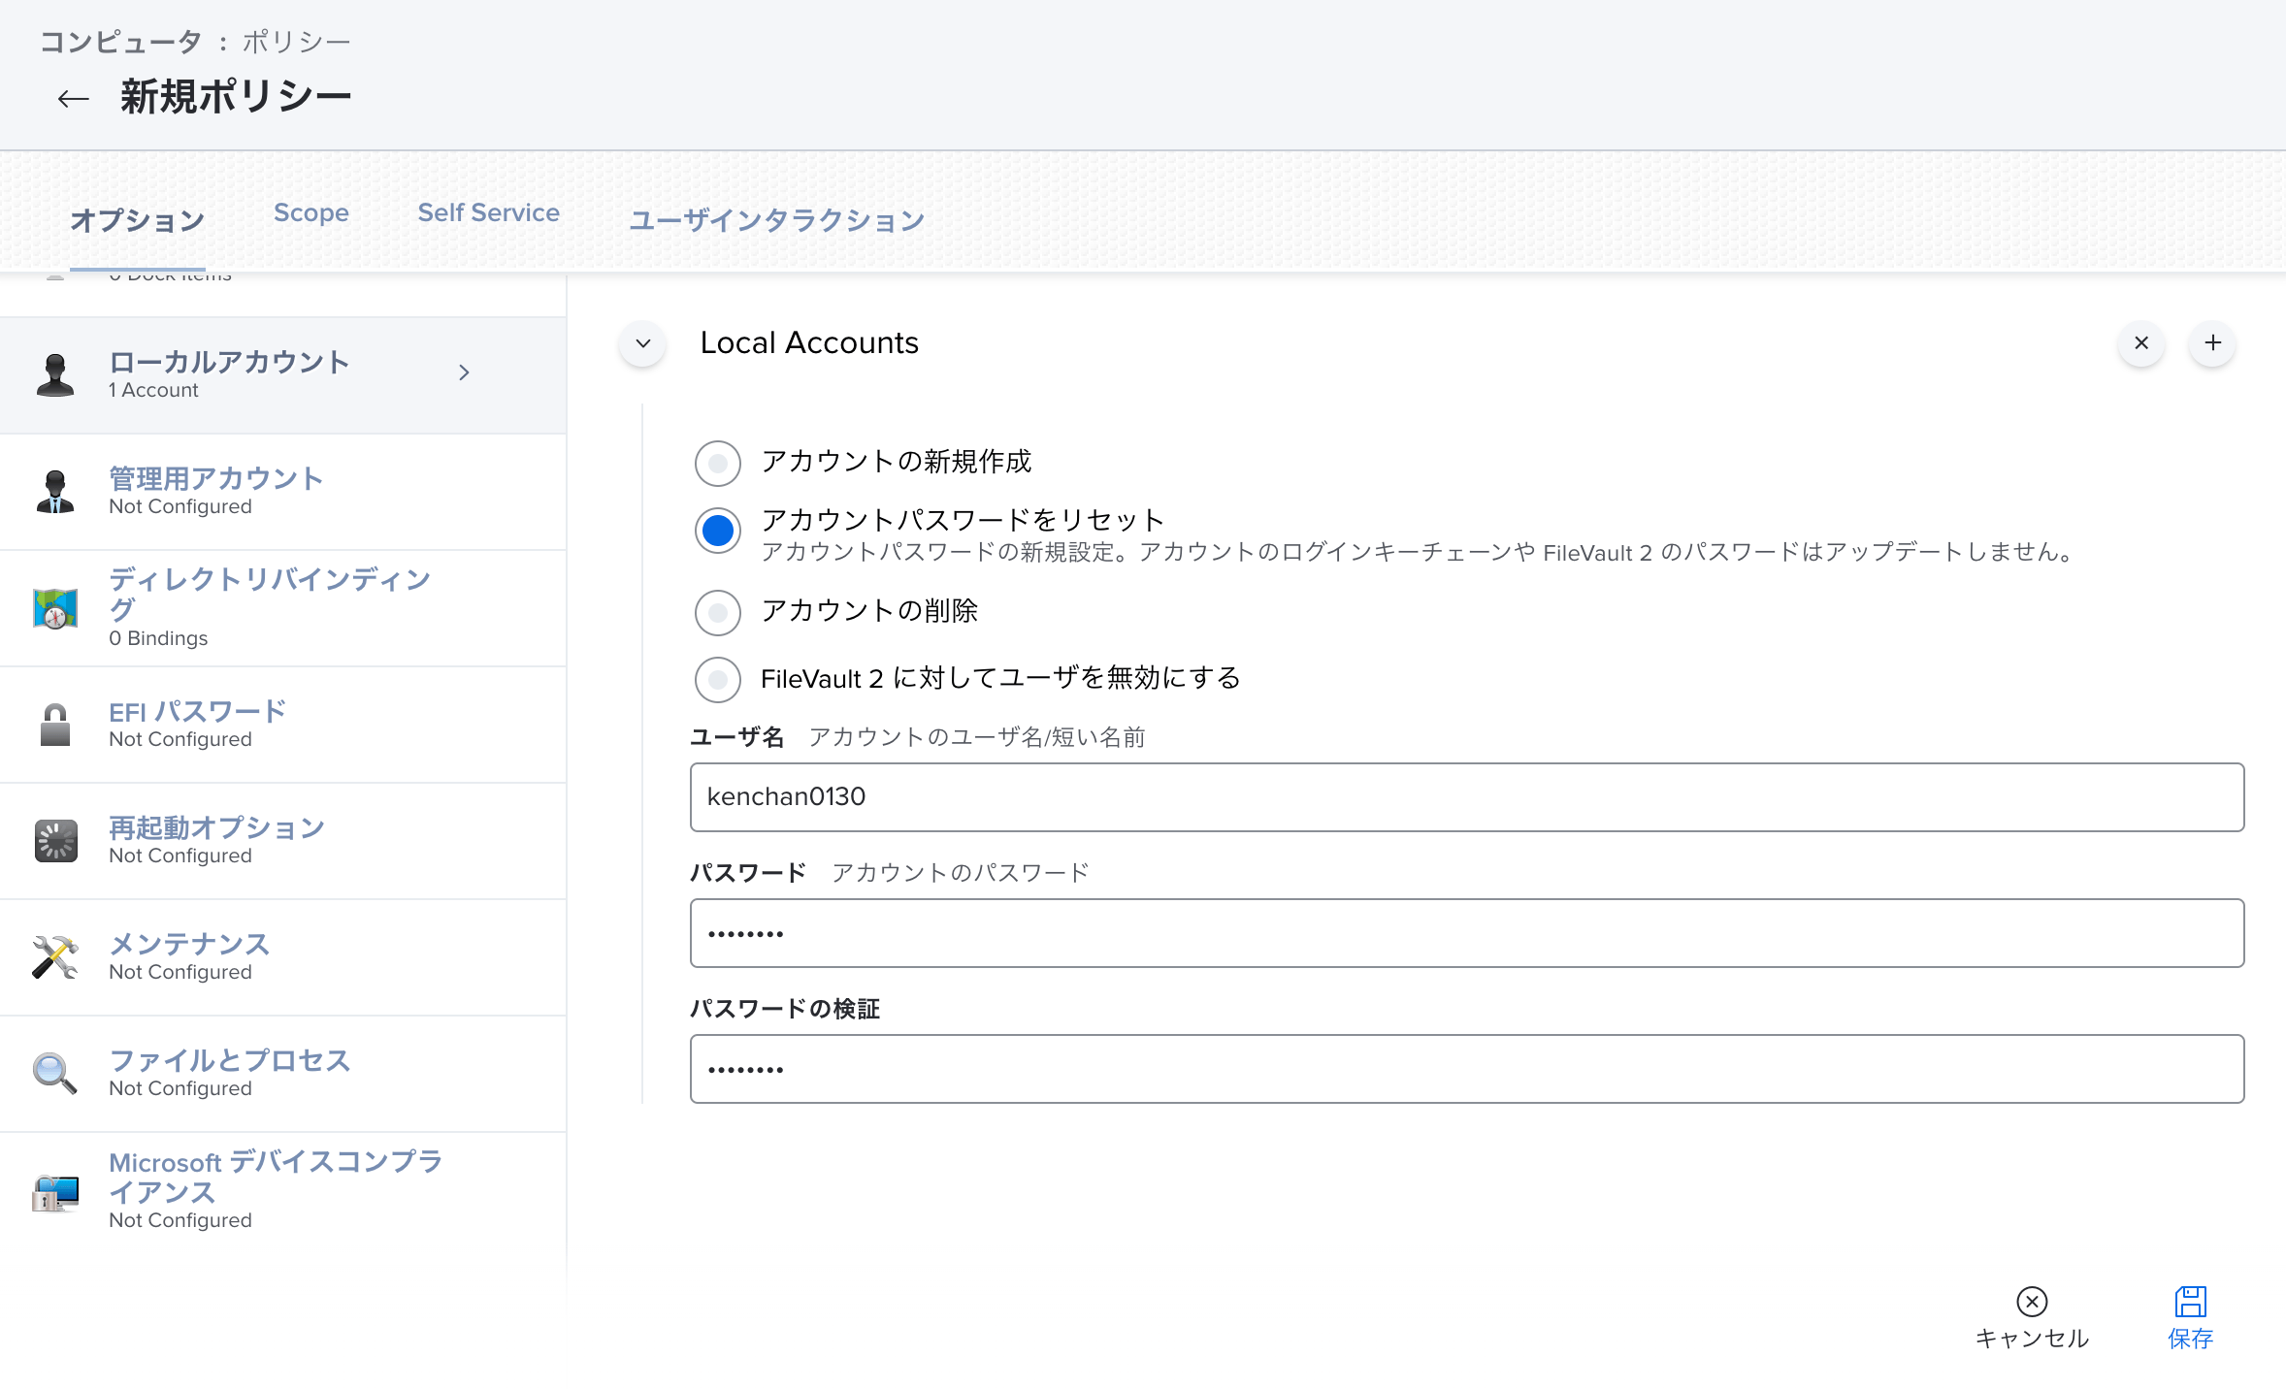
Task: Open Microsoft デバイスコンプライアンス payload
Action: [283, 1192]
